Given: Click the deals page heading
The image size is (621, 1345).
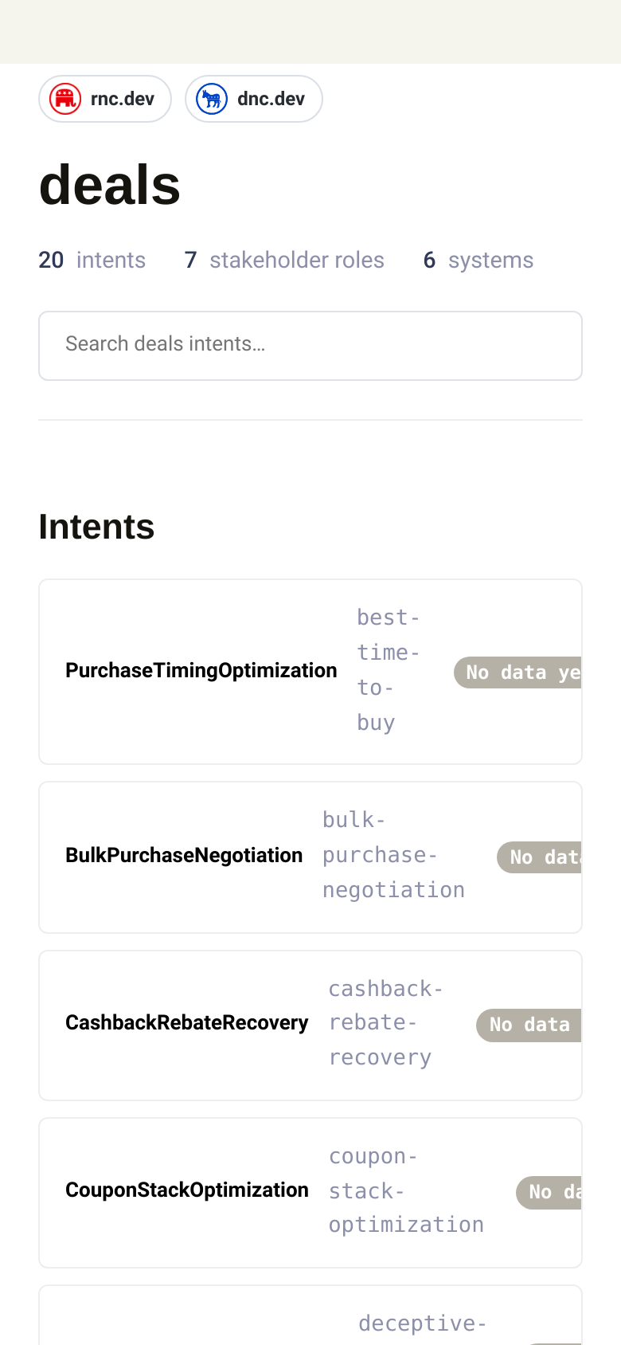Looking at the screenshot, I should [110, 185].
